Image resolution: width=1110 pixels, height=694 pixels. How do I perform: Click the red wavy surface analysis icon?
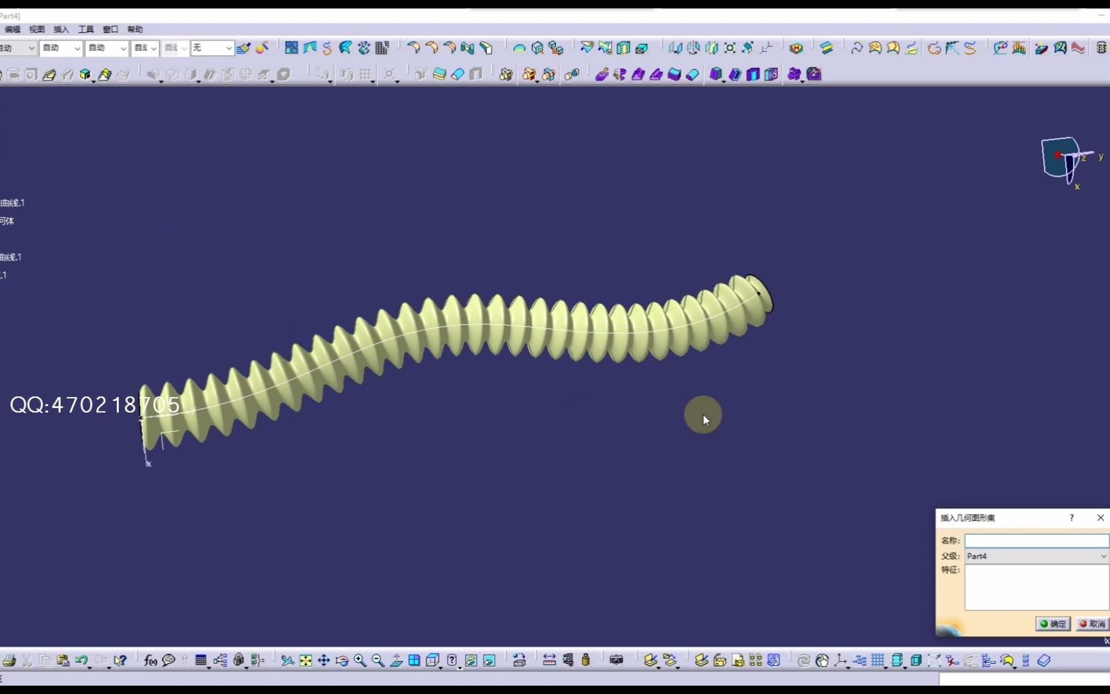[1079, 48]
